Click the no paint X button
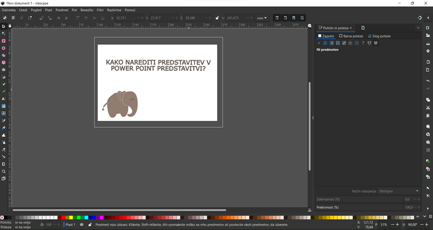 tap(318, 43)
